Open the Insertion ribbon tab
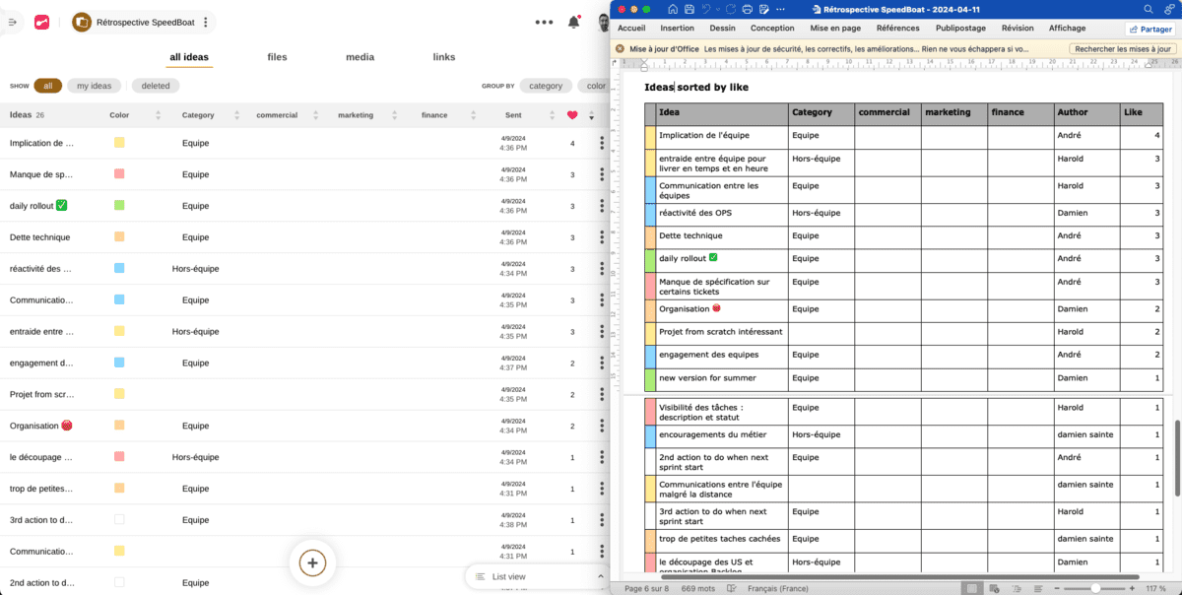The width and height of the screenshot is (1182, 595). 677,29
